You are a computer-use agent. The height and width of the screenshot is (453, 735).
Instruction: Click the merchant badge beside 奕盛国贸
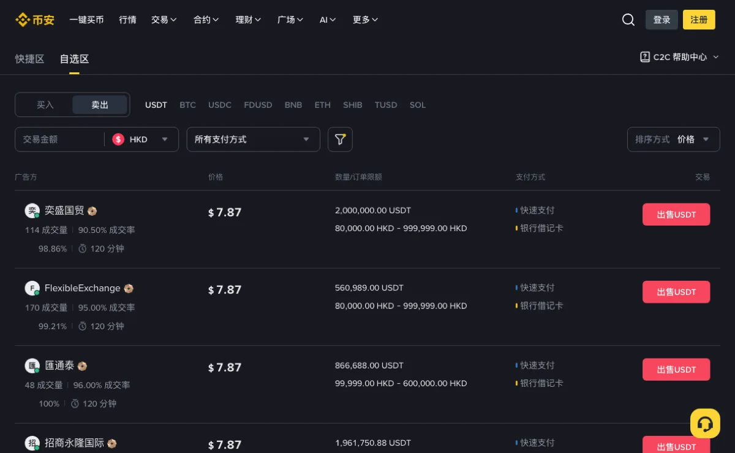[x=92, y=211]
